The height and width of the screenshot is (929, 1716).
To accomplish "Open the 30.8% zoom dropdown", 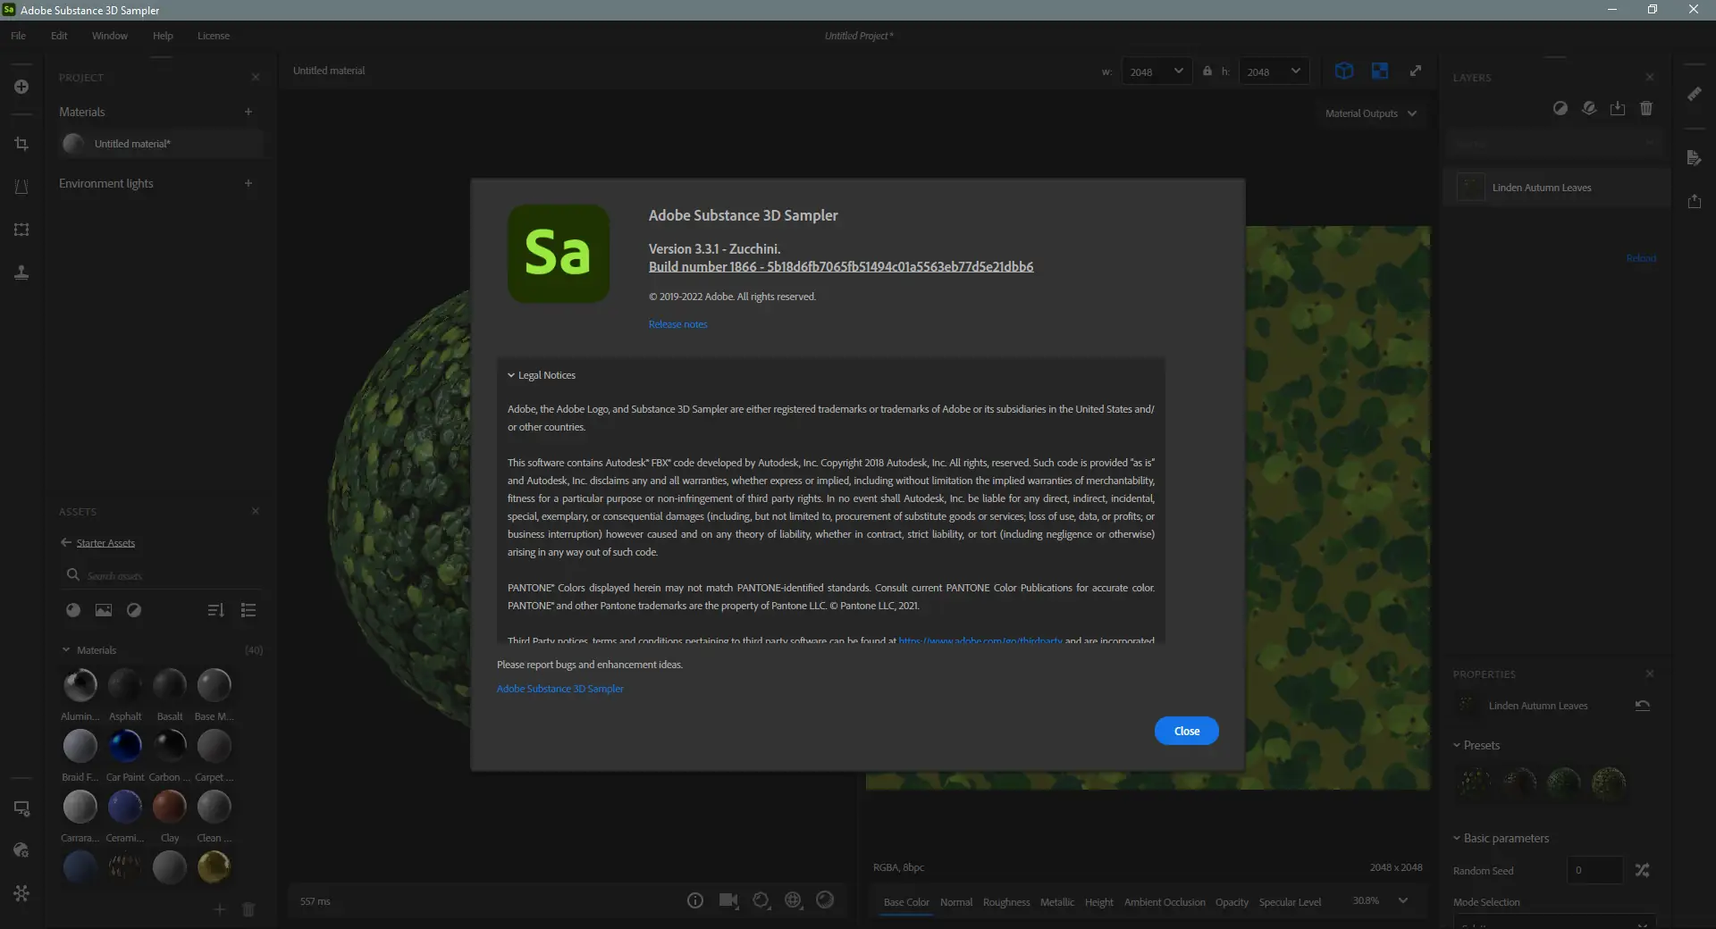I will pyautogui.click(x=1403, y=900).
